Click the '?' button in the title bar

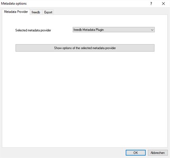click(x=151, y=4)
